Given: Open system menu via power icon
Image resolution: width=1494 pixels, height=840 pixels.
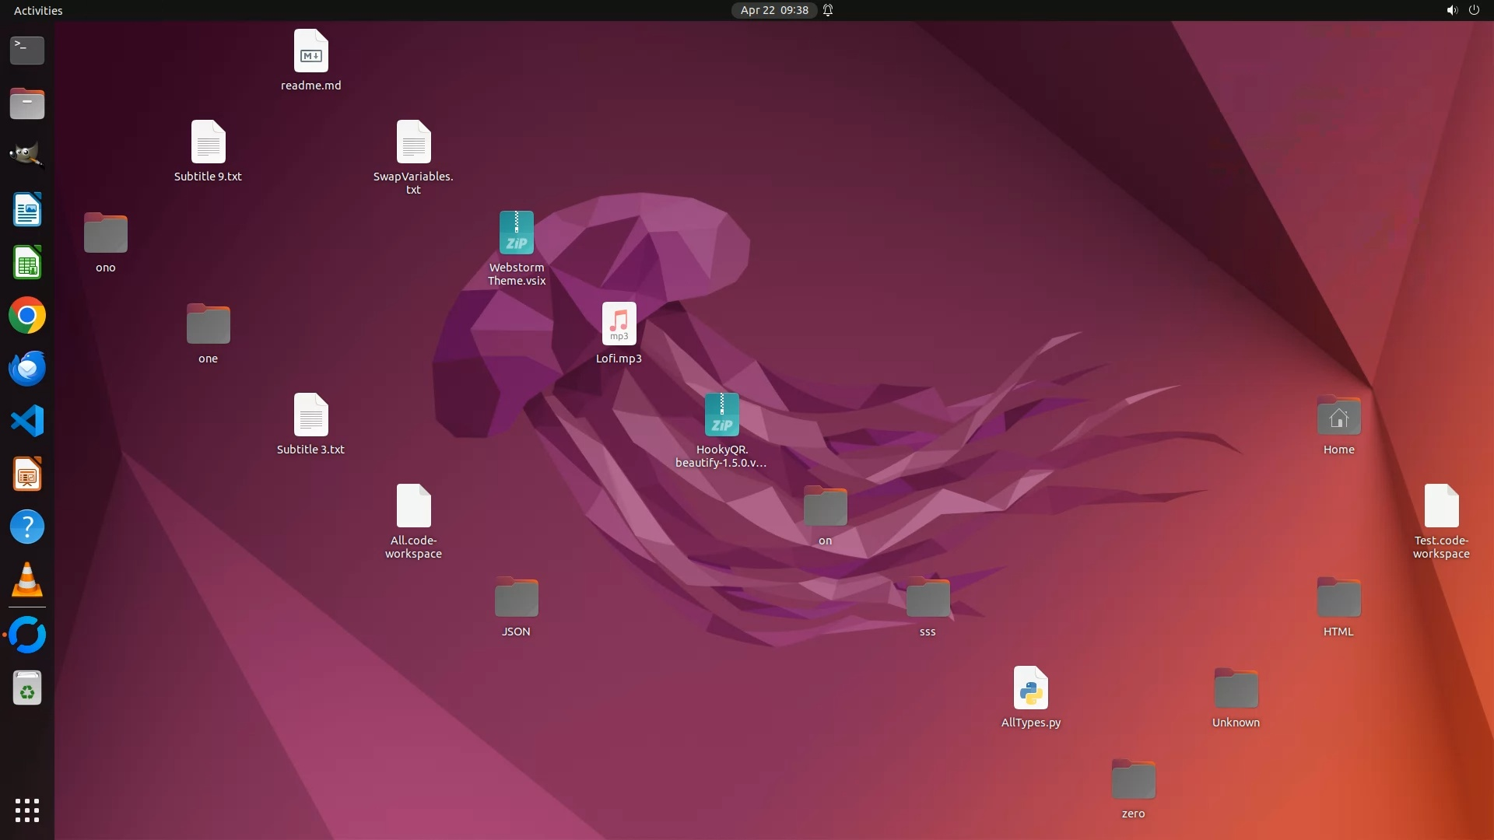Looking at the screenshot, I should click(x=1474, y=10).
